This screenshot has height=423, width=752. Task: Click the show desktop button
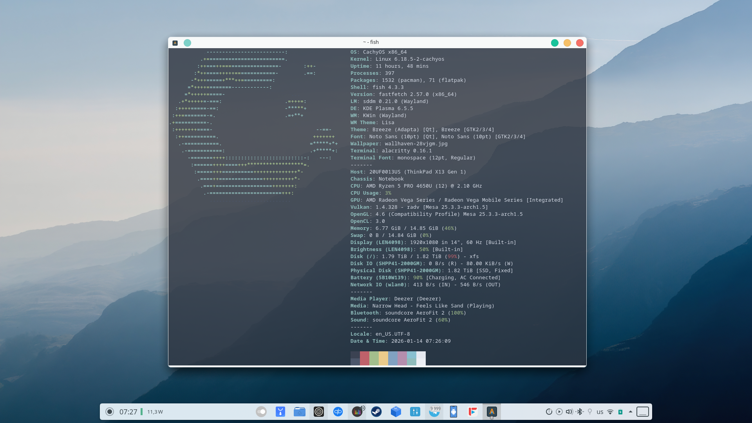[643, 412]
